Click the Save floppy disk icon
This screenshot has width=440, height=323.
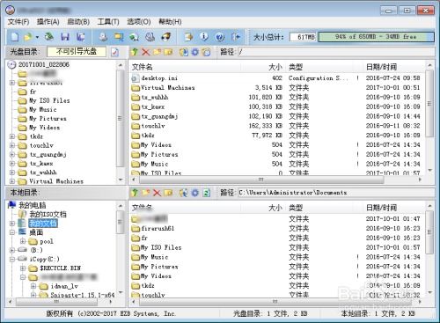(x=65, y=37)
